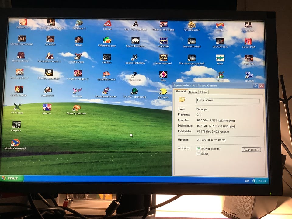Click the DA language indicator on taskbar
Image resolution: width=292 pixels, height=219 pixels.
pyautogui.click(x=247, y=181)
